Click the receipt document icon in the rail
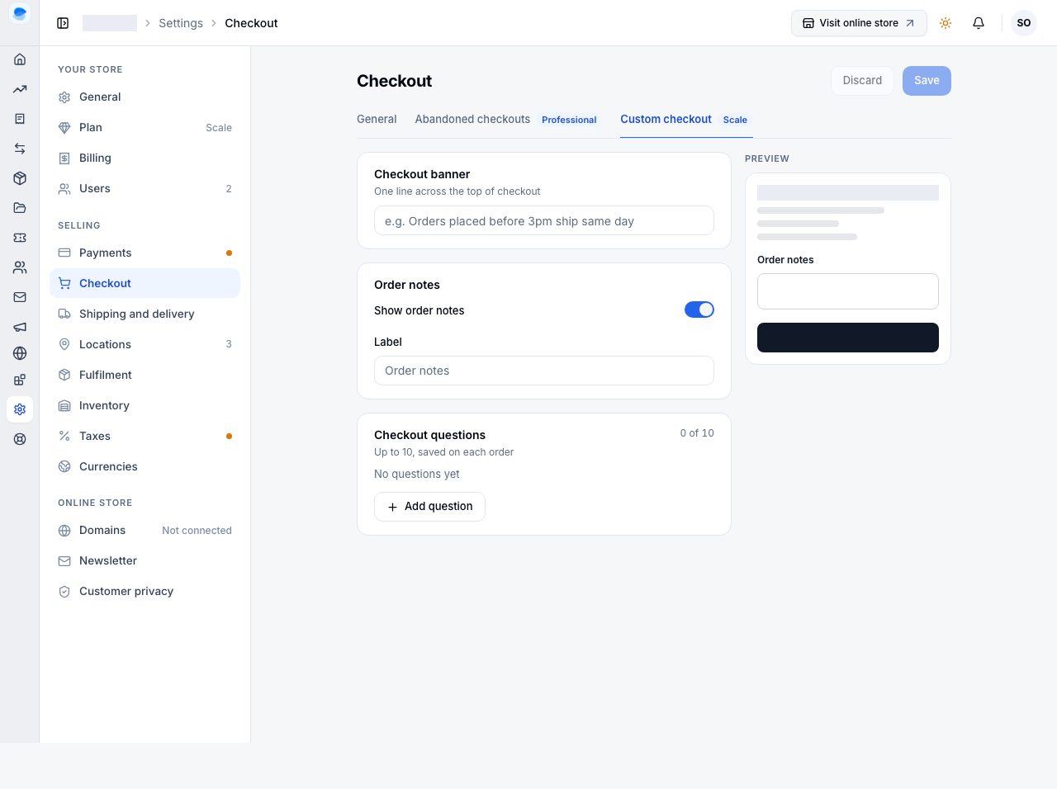1057x789 pixels. (20, 119)
